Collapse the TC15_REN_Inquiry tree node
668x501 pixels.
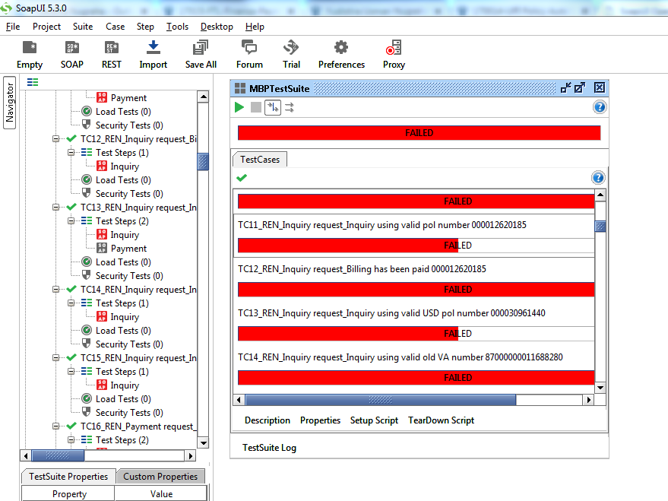point(56,358)
